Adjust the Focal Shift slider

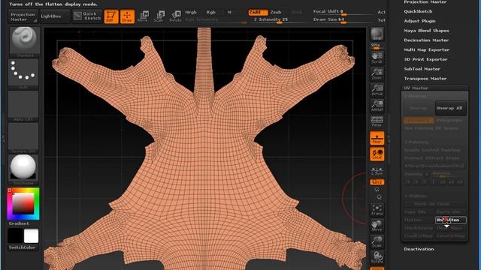(343, 12)
